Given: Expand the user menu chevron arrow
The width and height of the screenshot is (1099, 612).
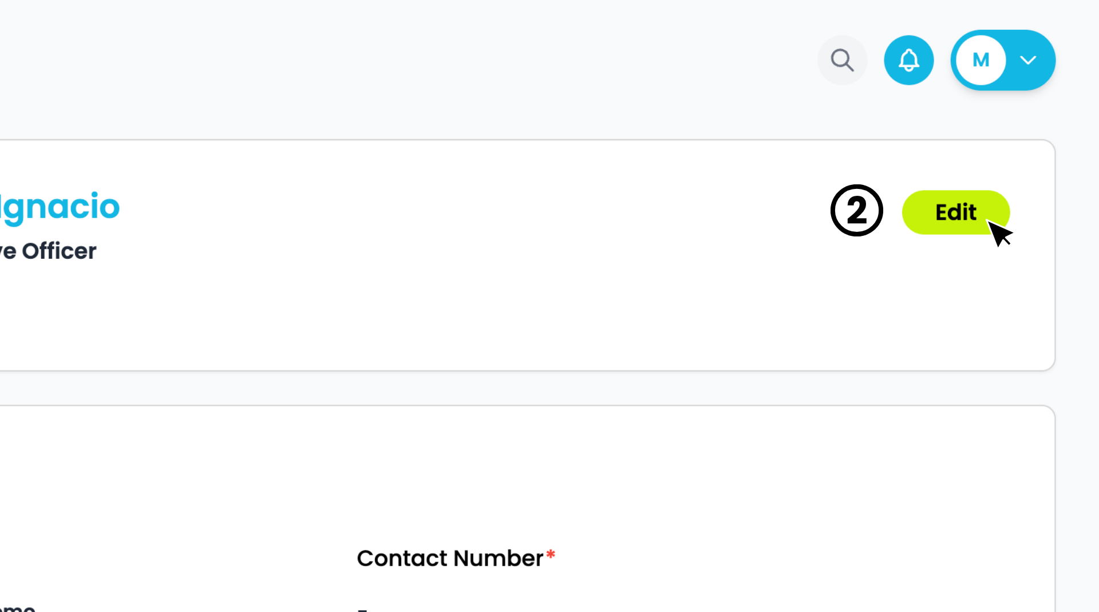Looking at the screenshot, I should [1028, 60].
